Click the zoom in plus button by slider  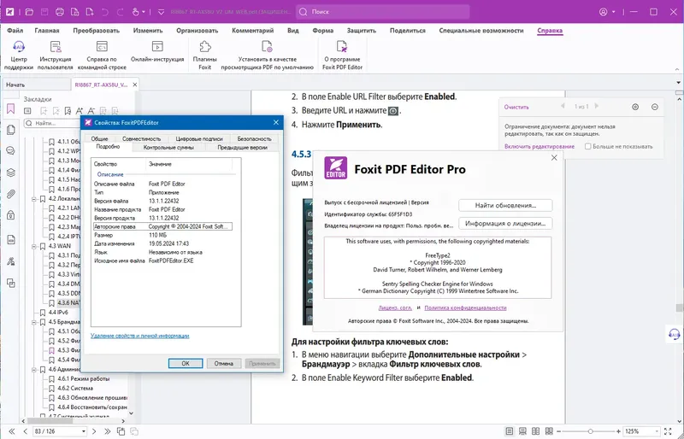618,431
